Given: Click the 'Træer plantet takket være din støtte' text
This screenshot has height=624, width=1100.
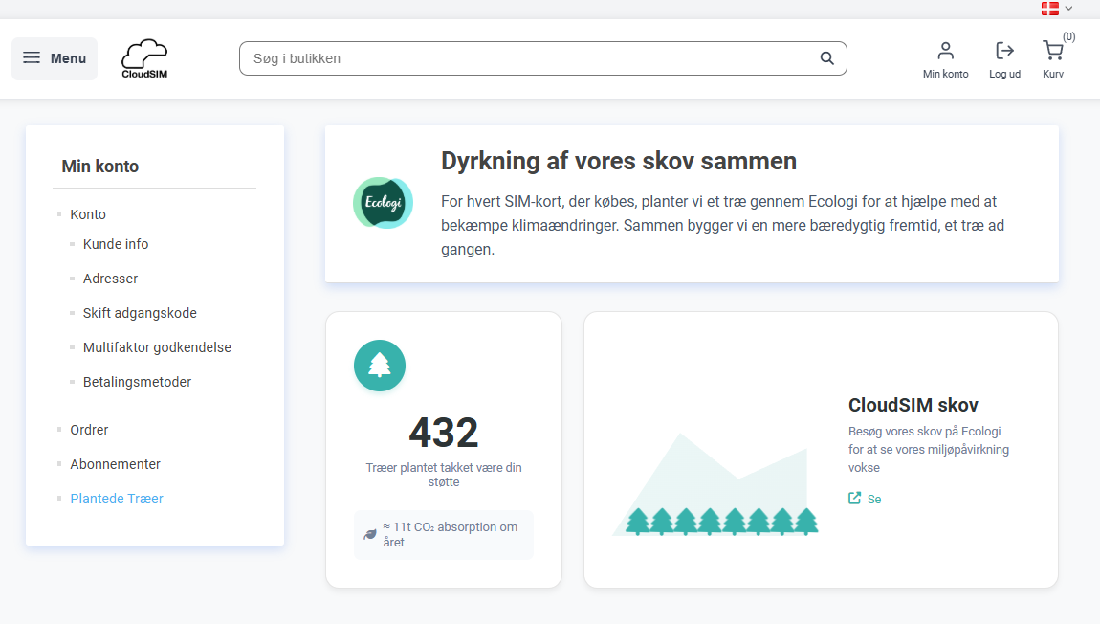Looking at the screenshot, I should [x=444, y=475].
